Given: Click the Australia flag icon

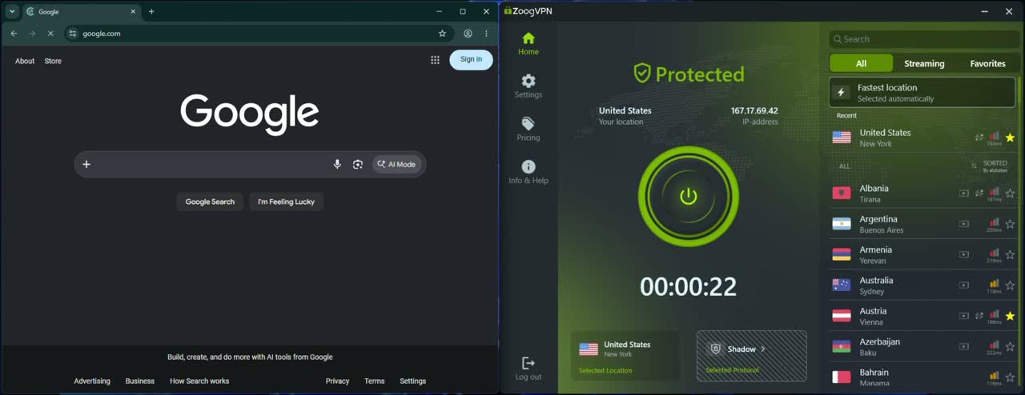Looking at the screenshot, I should [x=842, y=285].
